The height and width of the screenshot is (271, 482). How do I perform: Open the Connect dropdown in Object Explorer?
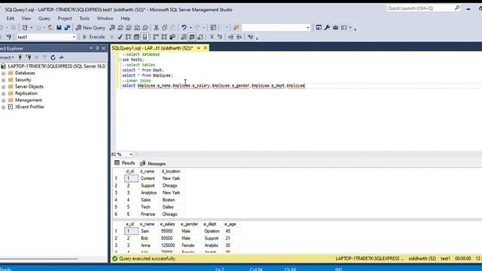[7, 57]
